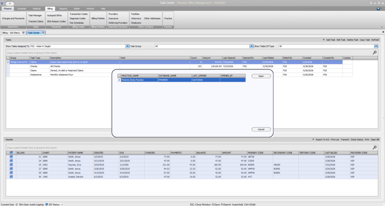Click the Open button in the dialog
Viewport: 385px width, 206px height.
(x=261, y=76)
